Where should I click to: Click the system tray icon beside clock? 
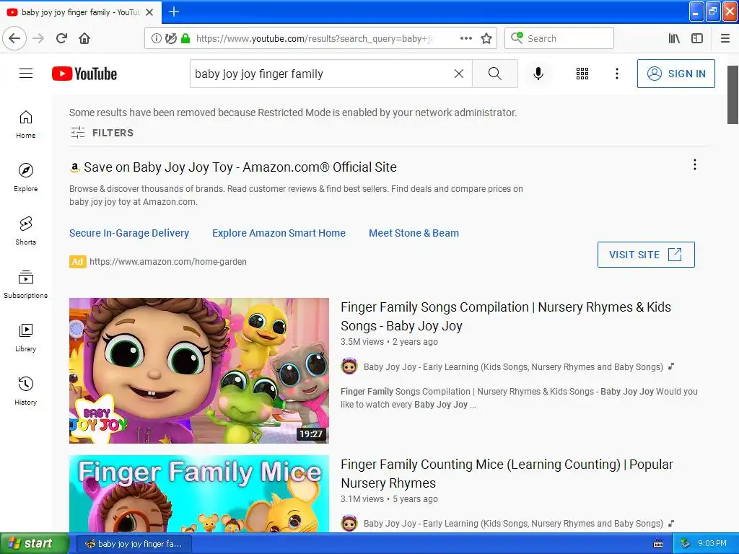click(x=686, y=544)
